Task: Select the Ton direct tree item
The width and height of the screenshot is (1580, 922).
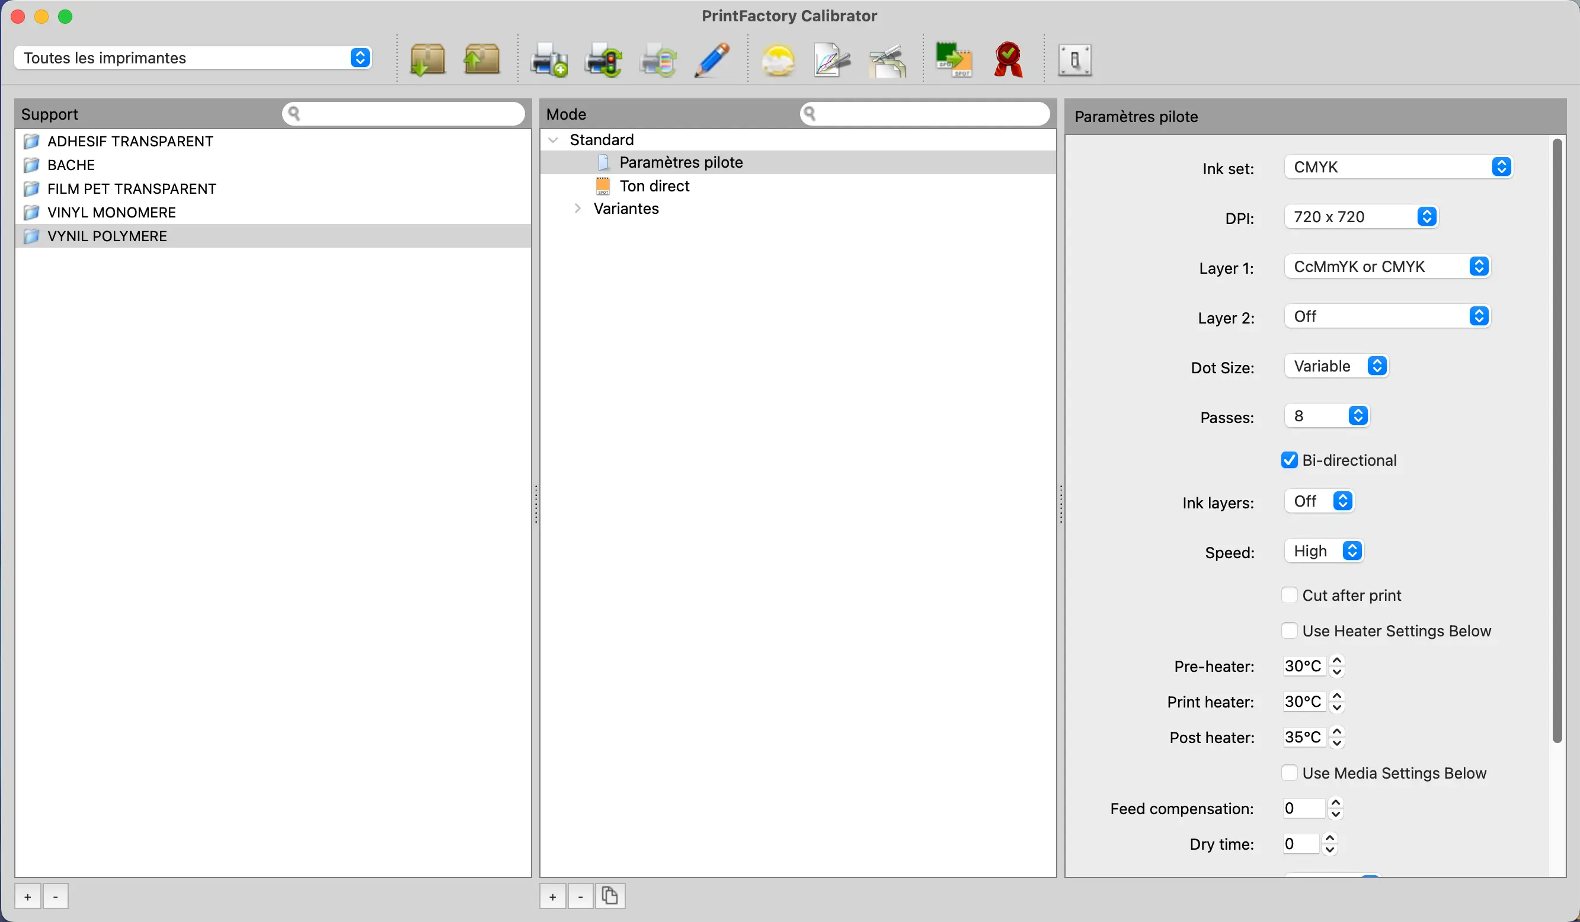Action: pos(798,186)
